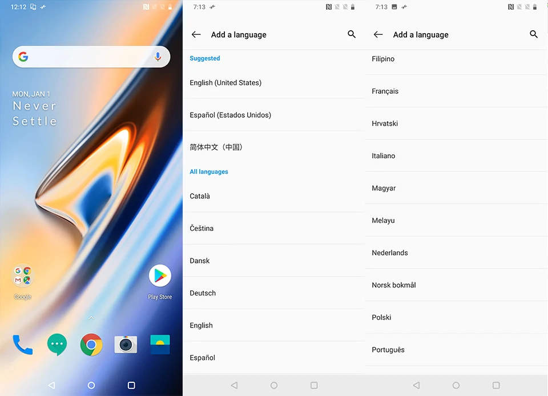
Task: Open the Phone dialer app
Action: (23, 345)
